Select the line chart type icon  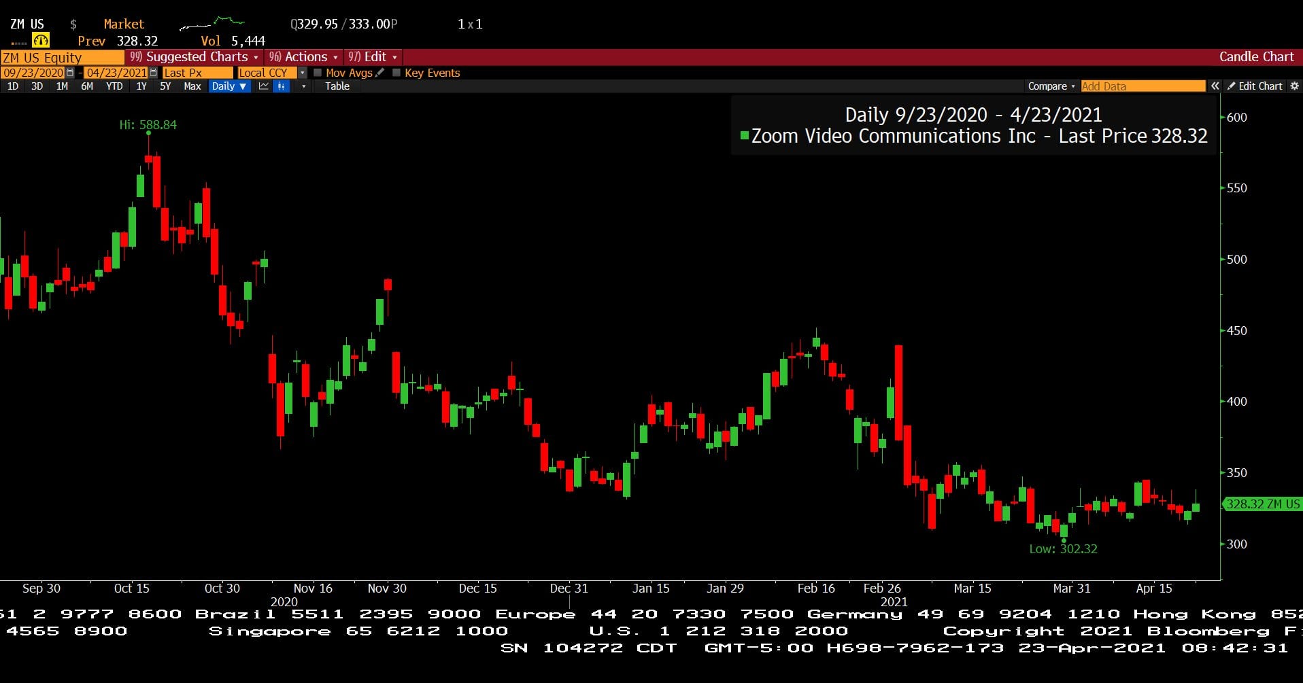pos(263,86)
